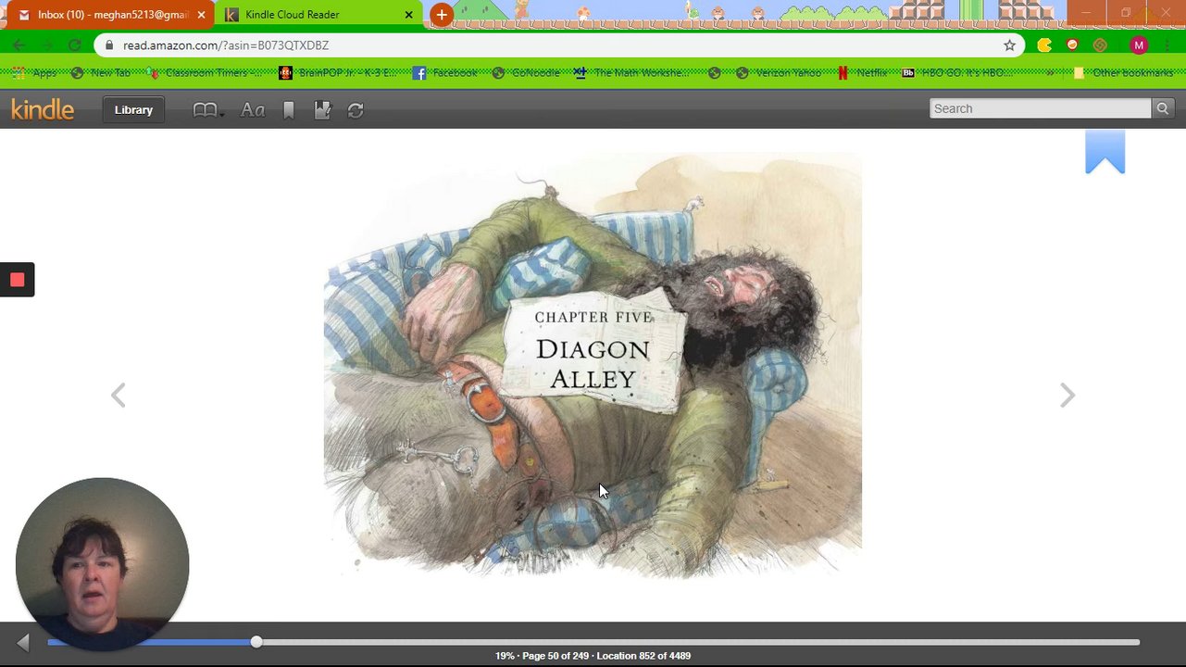Image resolution: width=1186 pixels, height=667 pixels.
Task: Stop recording with the red square button
Action: click(17, 280)
